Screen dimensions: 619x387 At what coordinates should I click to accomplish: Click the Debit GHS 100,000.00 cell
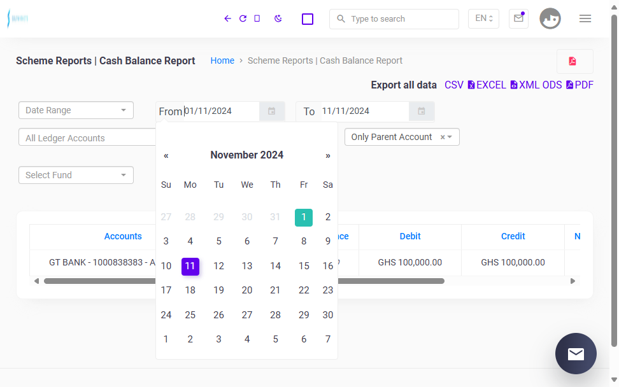point(409,263)
